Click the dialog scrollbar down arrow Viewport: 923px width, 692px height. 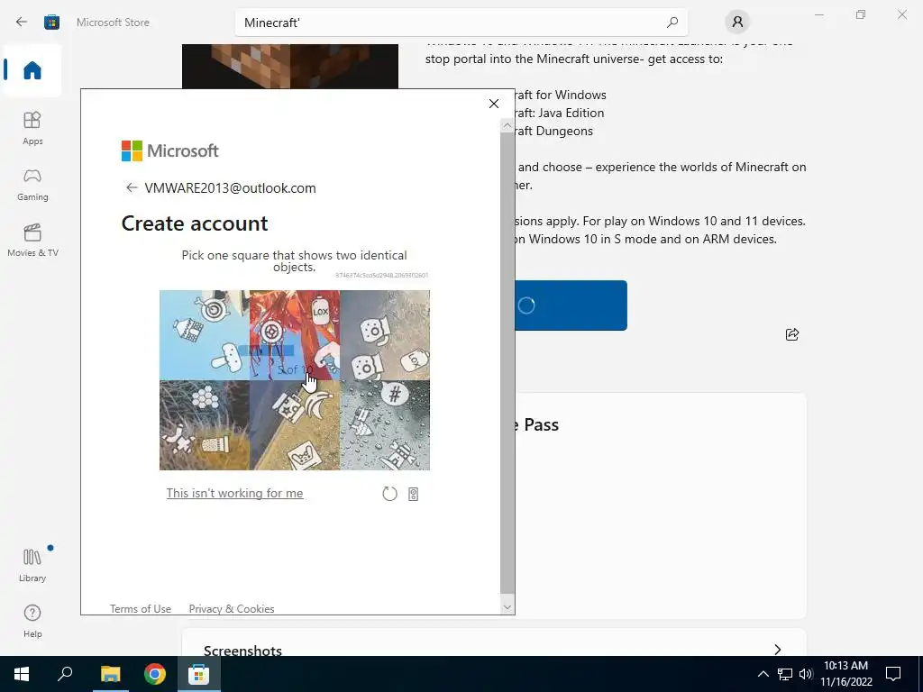tap(507, 607)
